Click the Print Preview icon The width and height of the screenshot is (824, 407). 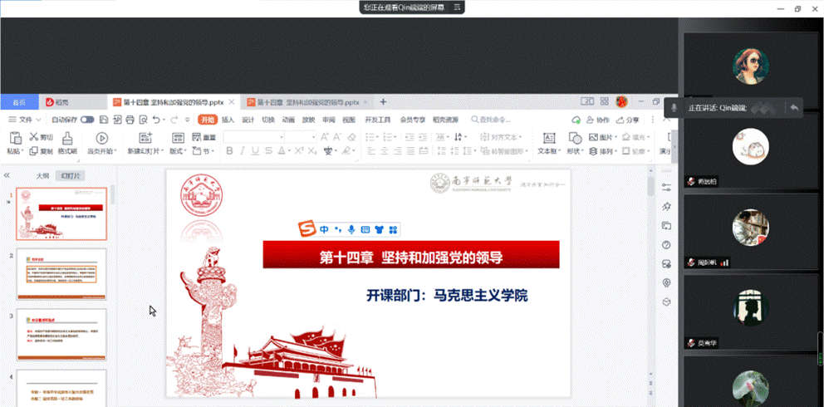(x=143, y=120)
